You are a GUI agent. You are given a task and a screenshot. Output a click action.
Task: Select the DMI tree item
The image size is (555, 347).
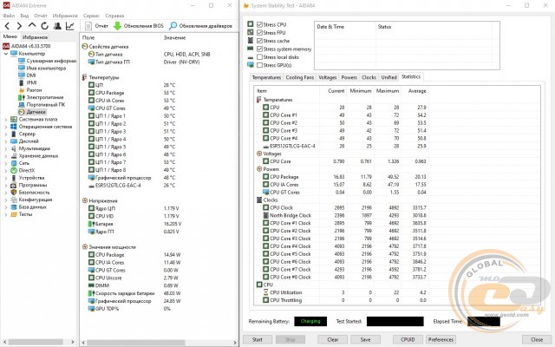click(x=31, y=75)
